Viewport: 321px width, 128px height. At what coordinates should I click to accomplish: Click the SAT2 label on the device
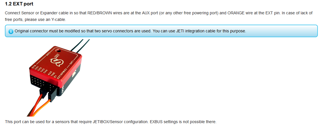[x=48, y=54]
